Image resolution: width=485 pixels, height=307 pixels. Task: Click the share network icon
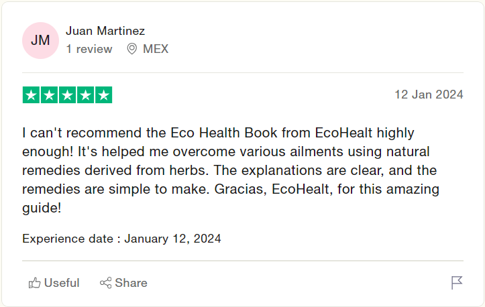point(105,283)
